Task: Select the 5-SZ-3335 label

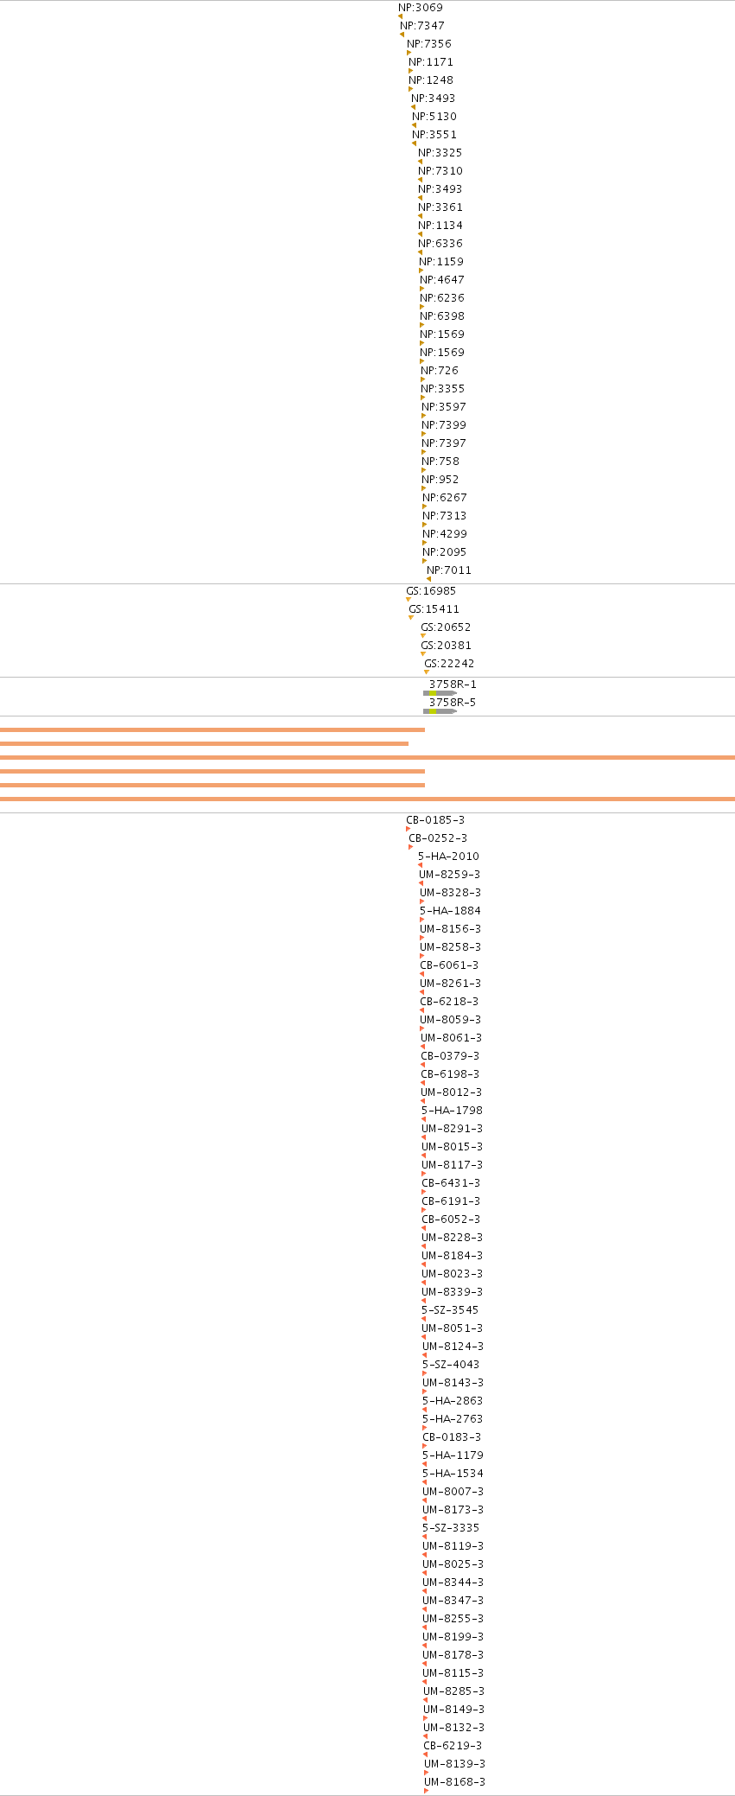Action: (x=451, y=1528)
